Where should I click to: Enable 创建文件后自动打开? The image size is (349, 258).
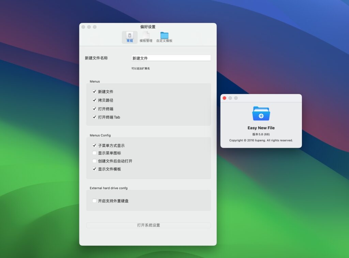94,161
